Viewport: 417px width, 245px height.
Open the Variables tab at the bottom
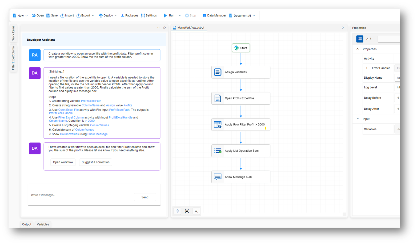(43, 224)
